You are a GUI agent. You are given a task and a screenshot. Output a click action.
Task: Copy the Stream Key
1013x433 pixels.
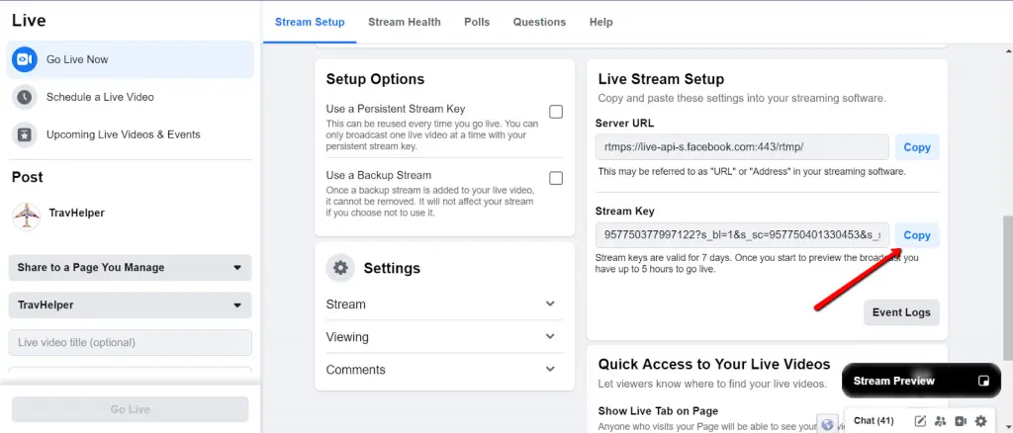916,235
